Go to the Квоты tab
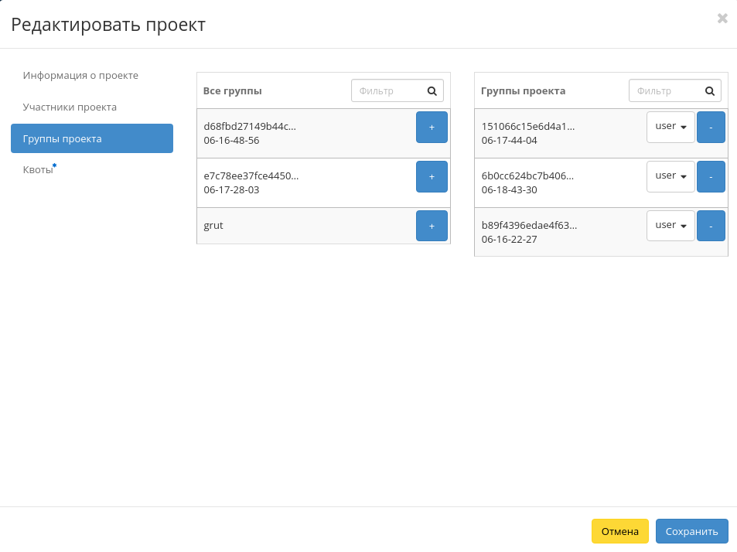The height and width of the screenshot is (552, 737). (39, 170)
